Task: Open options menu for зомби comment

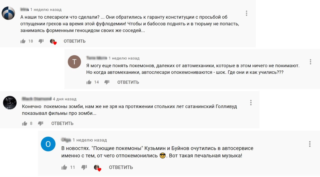Action: coord(251,102)
